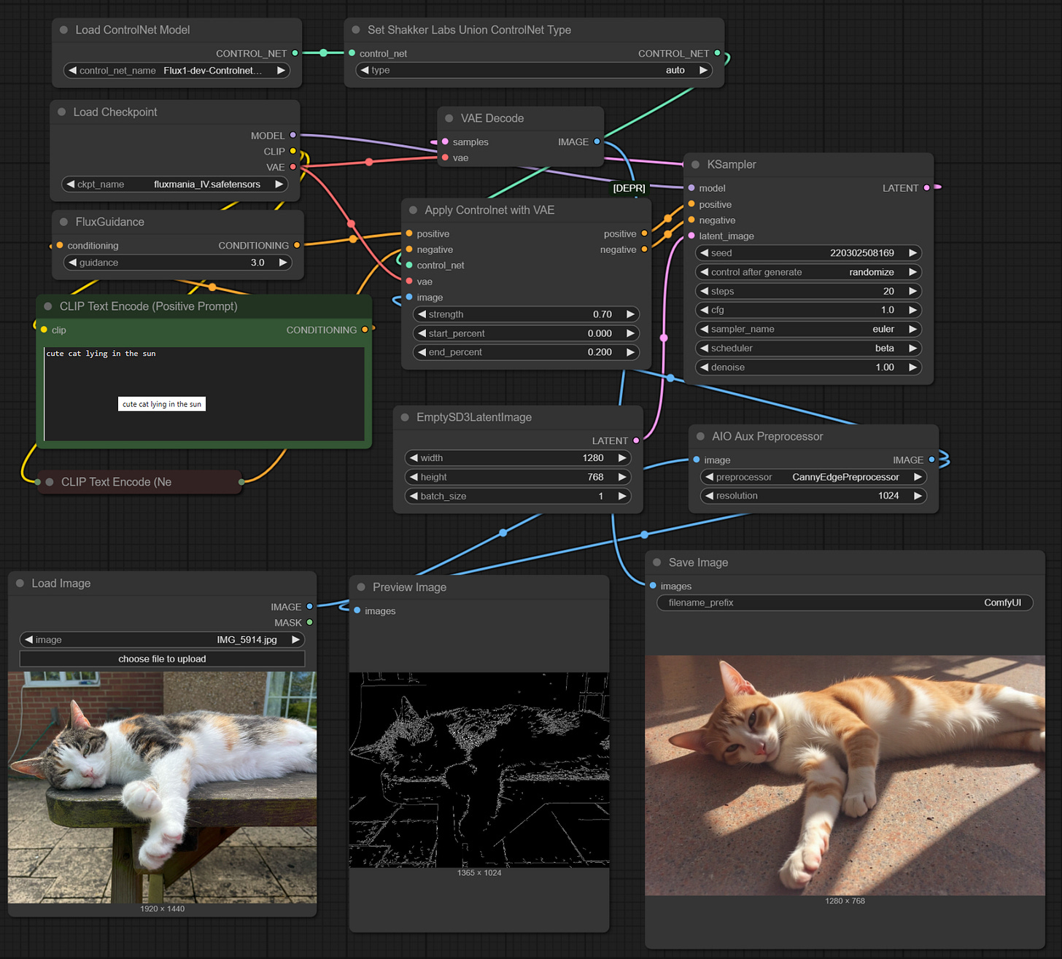Toggle the Preview Image node collapse dot
Viewport: 1062px width, 959px height.
pyautogui.click(x=361, y=587)
